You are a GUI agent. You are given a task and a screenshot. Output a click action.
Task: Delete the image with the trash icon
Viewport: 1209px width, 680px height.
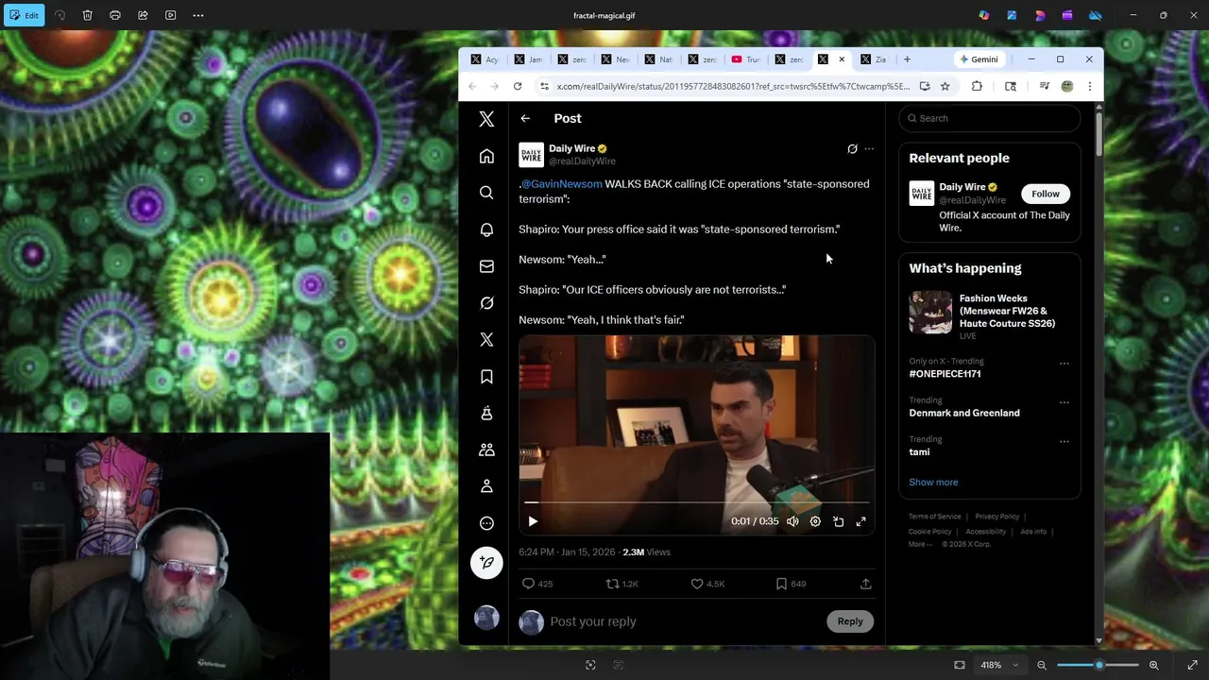(x=87, y=15)
